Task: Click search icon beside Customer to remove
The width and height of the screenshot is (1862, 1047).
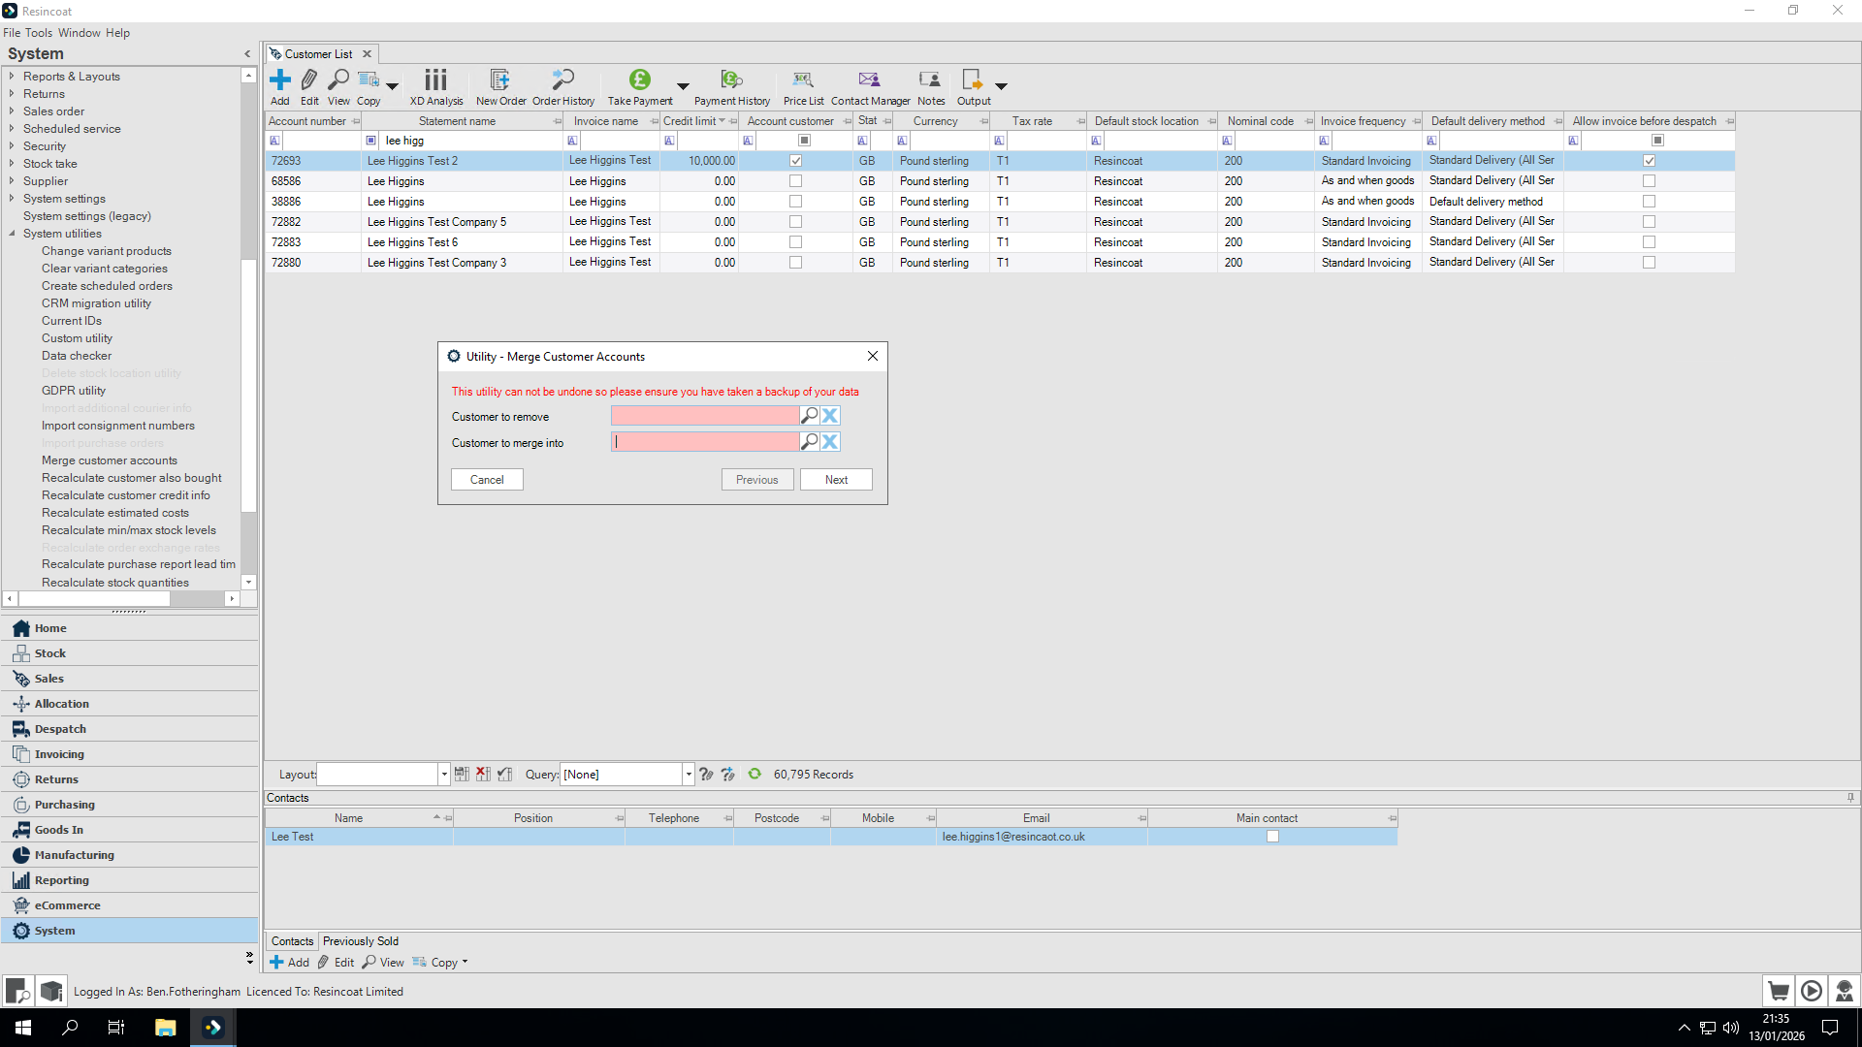Action: 809,416
